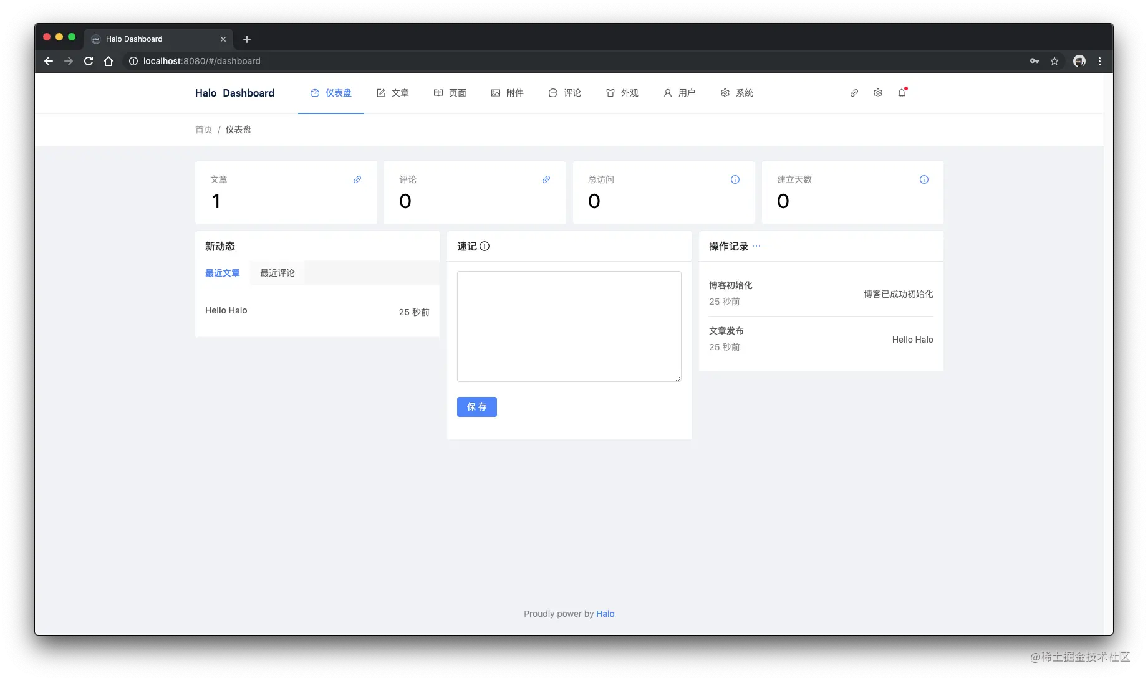This screenshot has width=1148, height=681.
Task: Click the site info icon in address bar
Action: (x=133, y=61)
